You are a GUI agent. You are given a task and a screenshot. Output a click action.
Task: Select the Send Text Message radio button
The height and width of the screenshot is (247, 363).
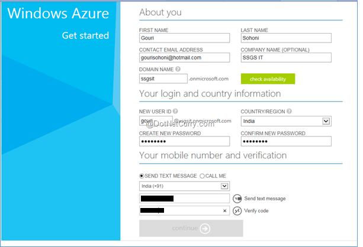click(x=142, y=175)
